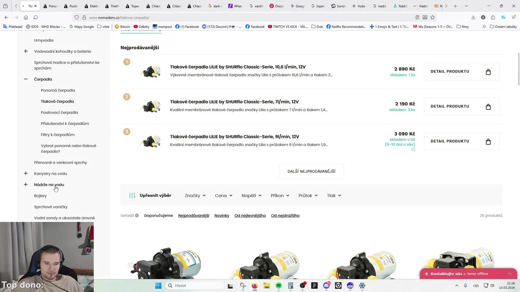The image size is (520, 292).
Task: Open Posilovací čerpadla subcategory
Action: [59, 112]
